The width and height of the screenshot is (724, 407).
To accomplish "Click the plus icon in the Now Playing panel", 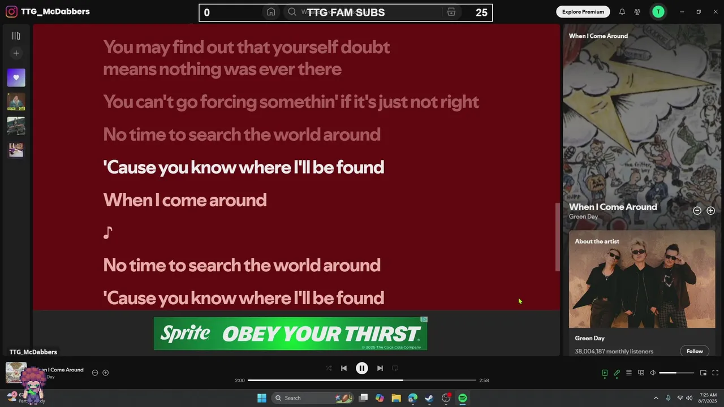I will click(710, 210).
